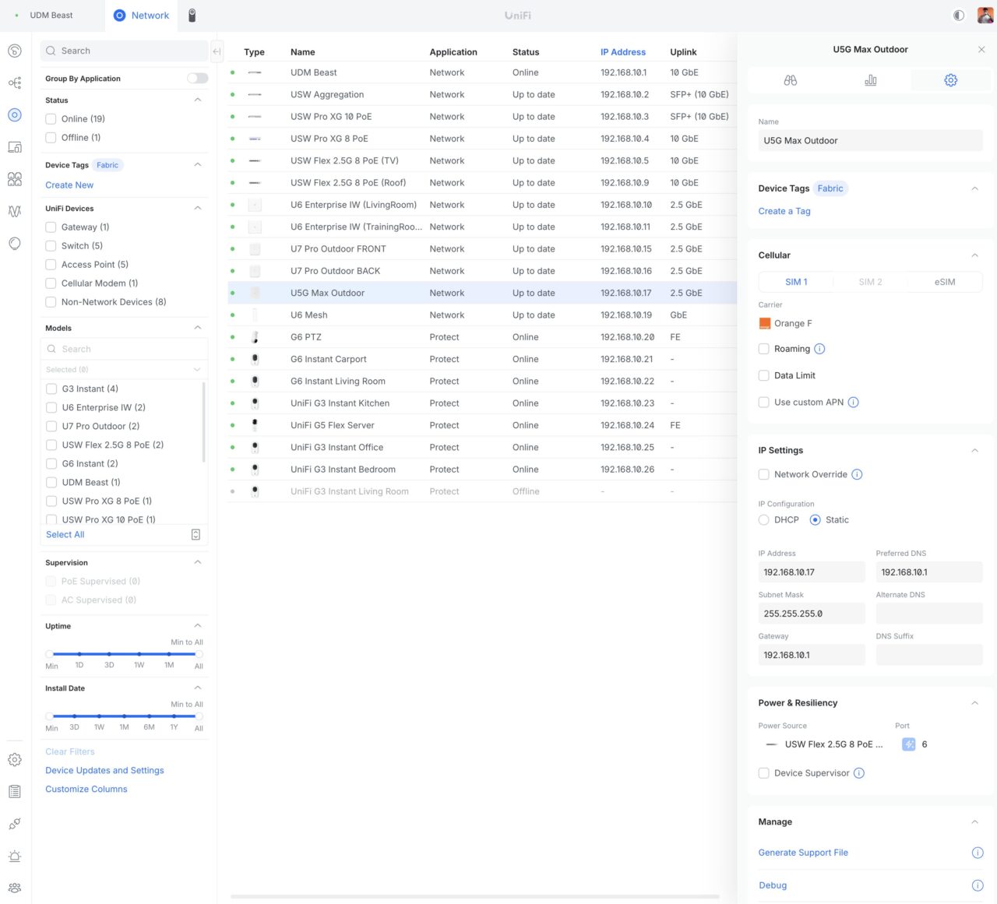Open the Admins and Users people icon
The image size is (997, 904).
point(15,888)
